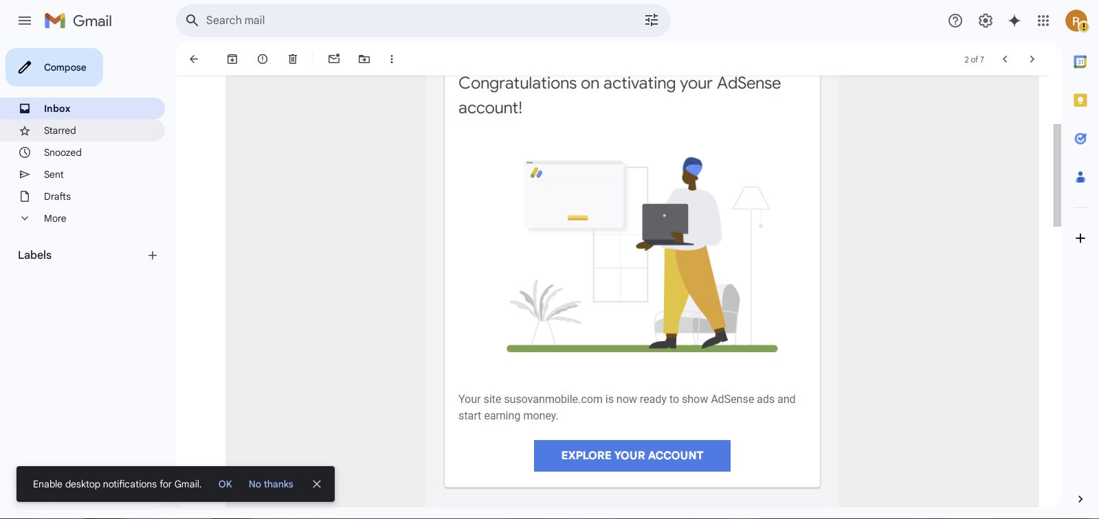The height and width of the screenshot is (519, 1099).
Task: Click the Gmail logo
Action: 78,21
